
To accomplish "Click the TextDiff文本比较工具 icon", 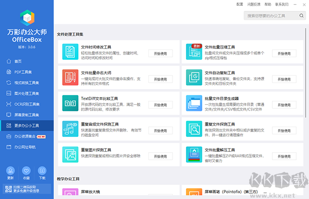I will click(x=70, y=103).
